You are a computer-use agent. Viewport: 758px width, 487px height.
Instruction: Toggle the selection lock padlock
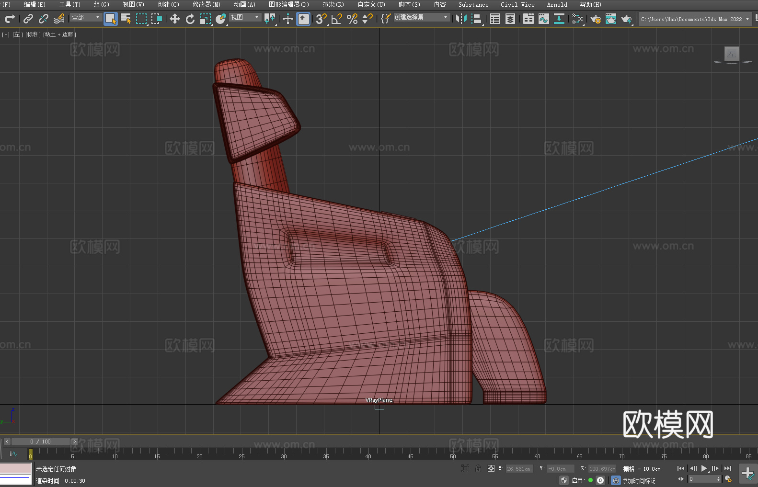pyautogui.click(x=478, y=468)
